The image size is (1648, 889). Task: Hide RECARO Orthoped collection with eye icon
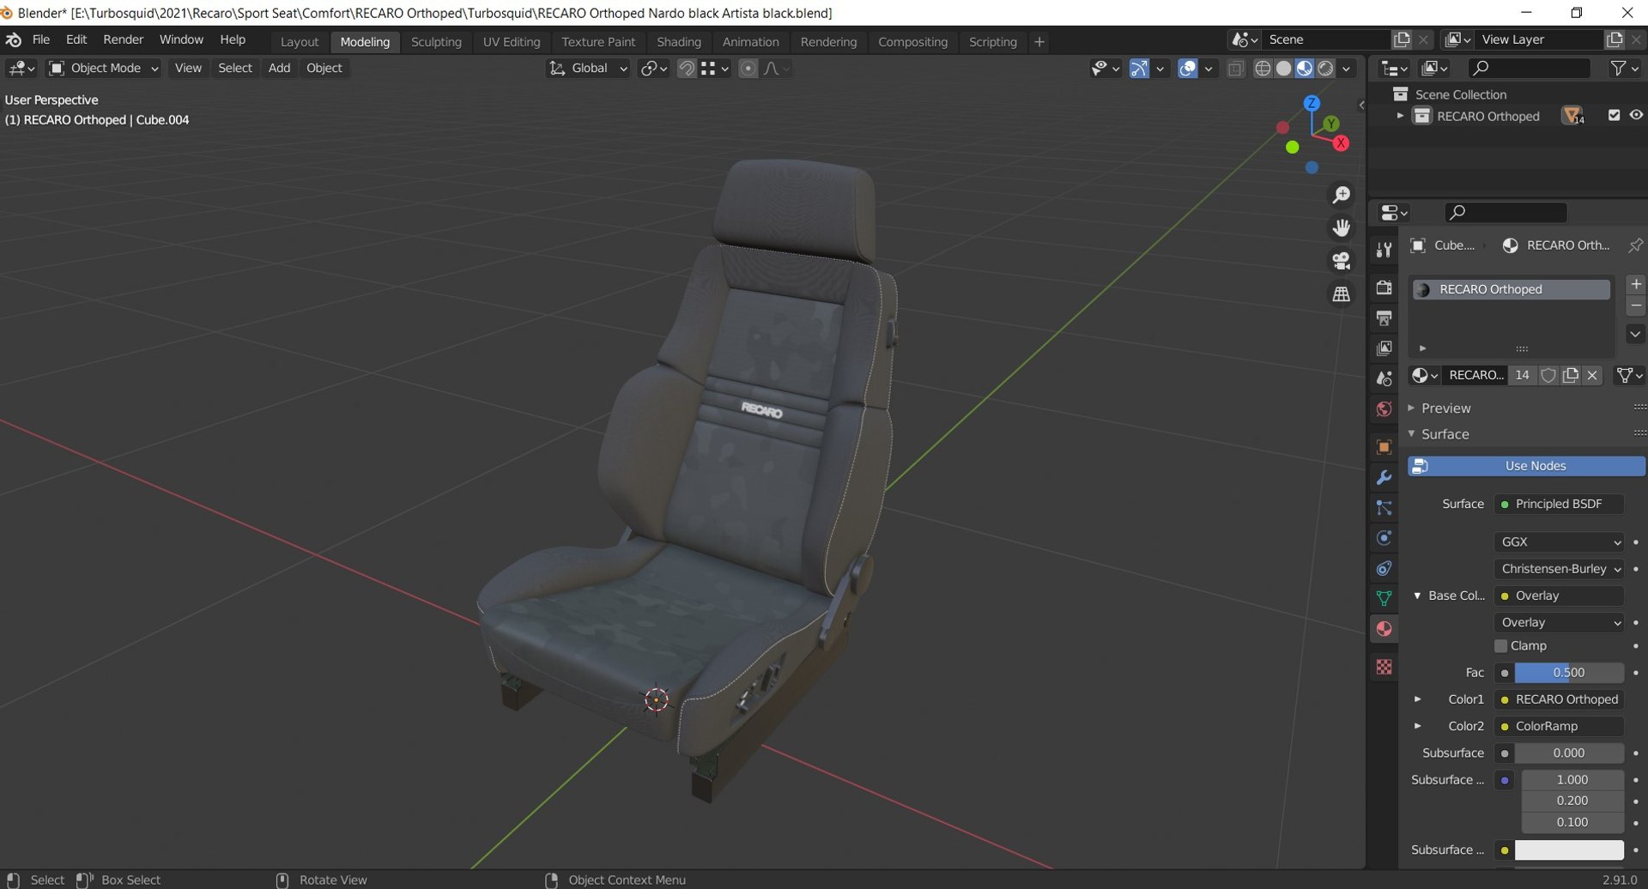[1636, 116]
